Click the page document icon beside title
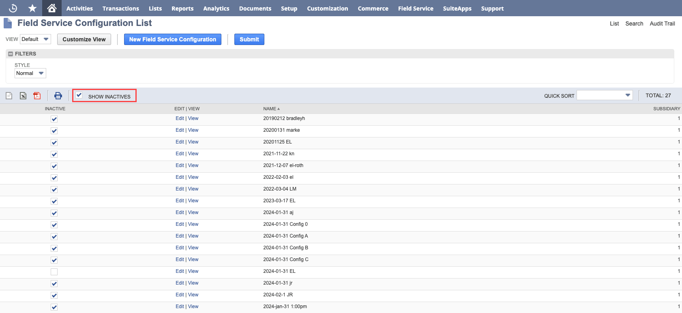Screen dimensions: 682x313 pyautogui.click(x=8, y=23)
